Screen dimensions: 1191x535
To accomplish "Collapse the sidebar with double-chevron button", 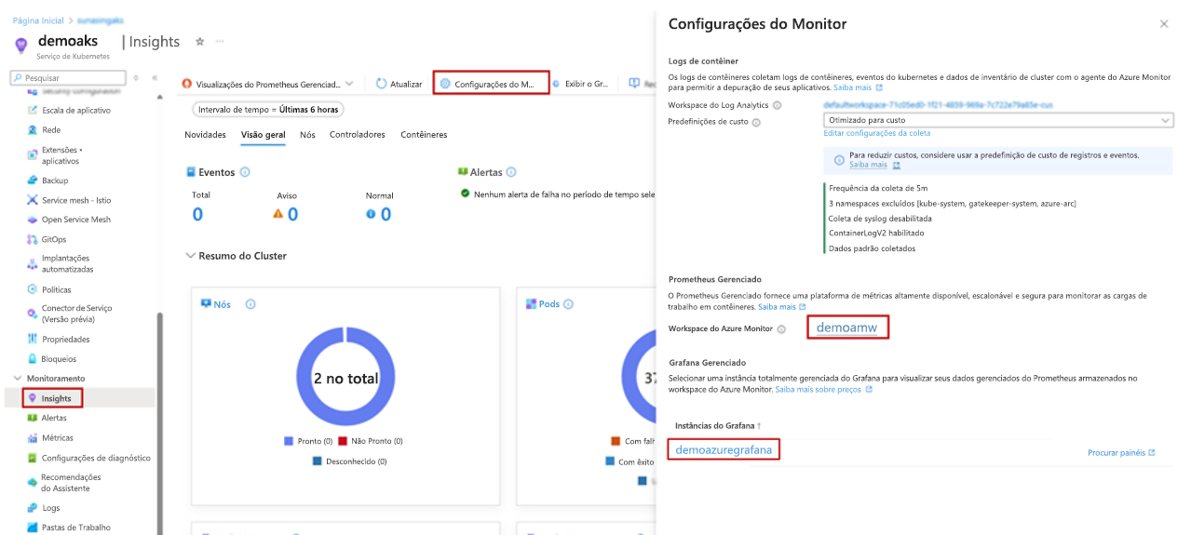I will tap(155, 78).
